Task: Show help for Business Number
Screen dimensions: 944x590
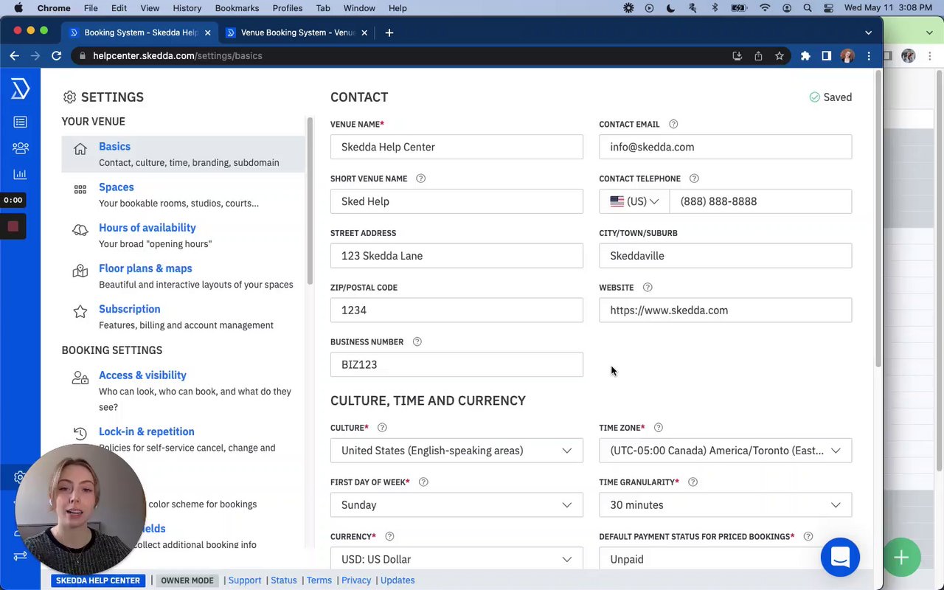Action: (x=417, y=342)
